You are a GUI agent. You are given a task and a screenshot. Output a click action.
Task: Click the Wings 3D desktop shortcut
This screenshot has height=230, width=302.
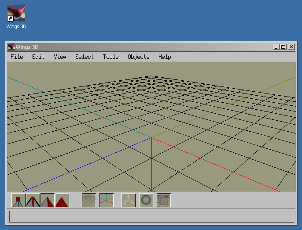click(16, 17)
